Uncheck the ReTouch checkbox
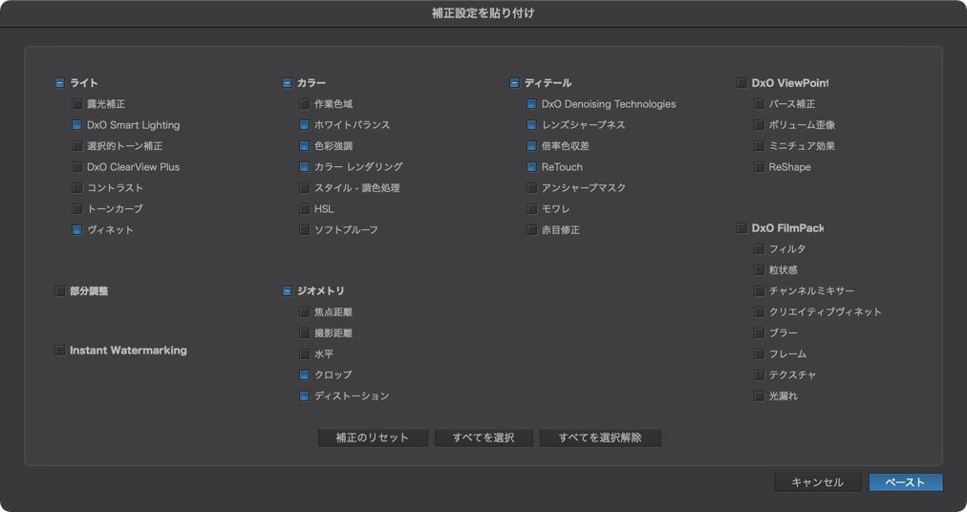The image size is (967, 512). click(531, 167)
